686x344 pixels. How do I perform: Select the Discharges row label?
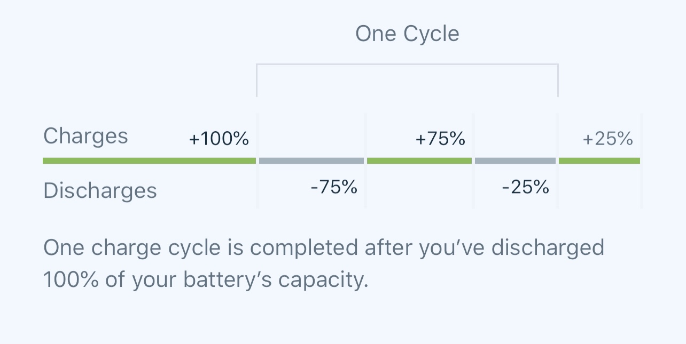[x=100, y=190]
